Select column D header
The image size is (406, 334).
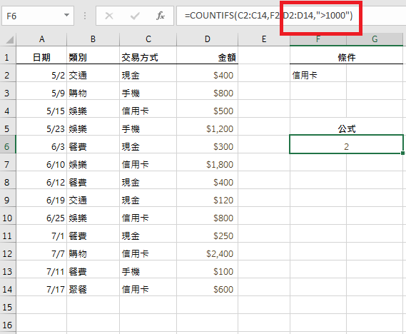pyautogui.click(x=207, y=39)
